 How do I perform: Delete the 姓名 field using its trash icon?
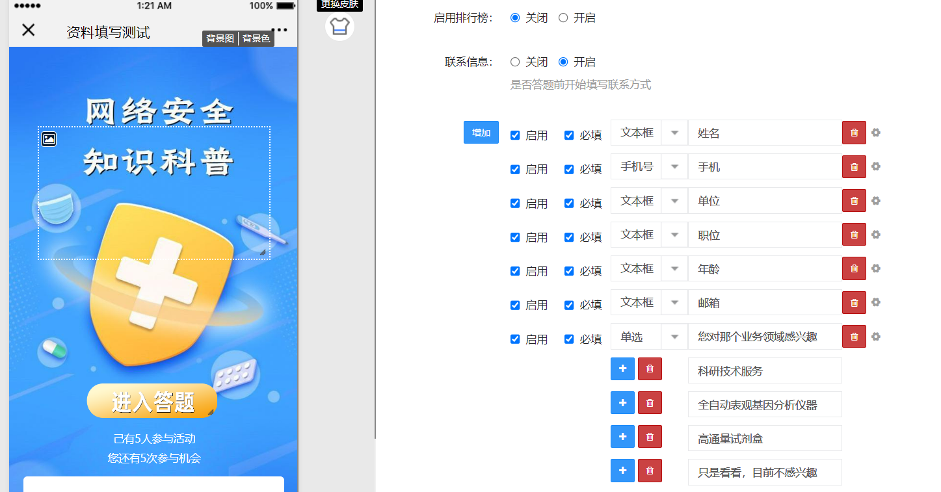(854, 133)
